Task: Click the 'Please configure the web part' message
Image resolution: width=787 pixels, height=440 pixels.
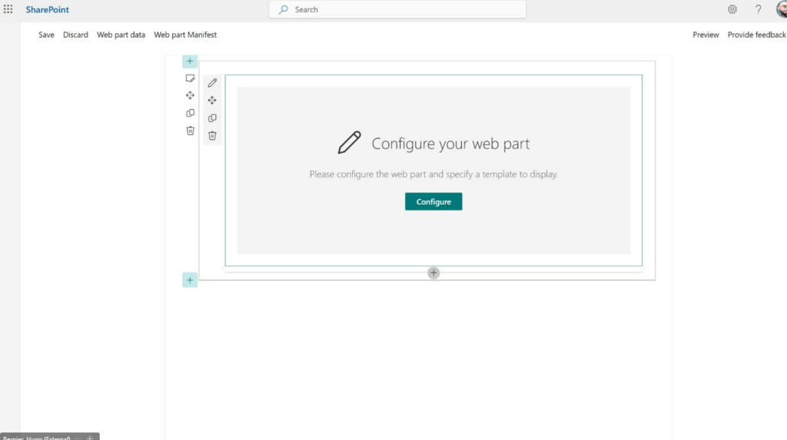Action: coord(433,174)
